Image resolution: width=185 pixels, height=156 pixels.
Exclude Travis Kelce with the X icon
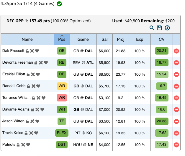tap(31, 133)
